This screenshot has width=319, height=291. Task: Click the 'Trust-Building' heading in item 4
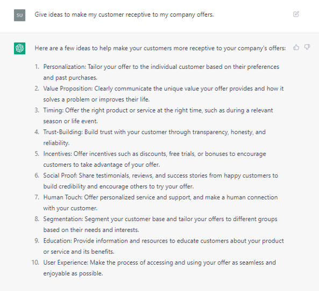[63, 132]
